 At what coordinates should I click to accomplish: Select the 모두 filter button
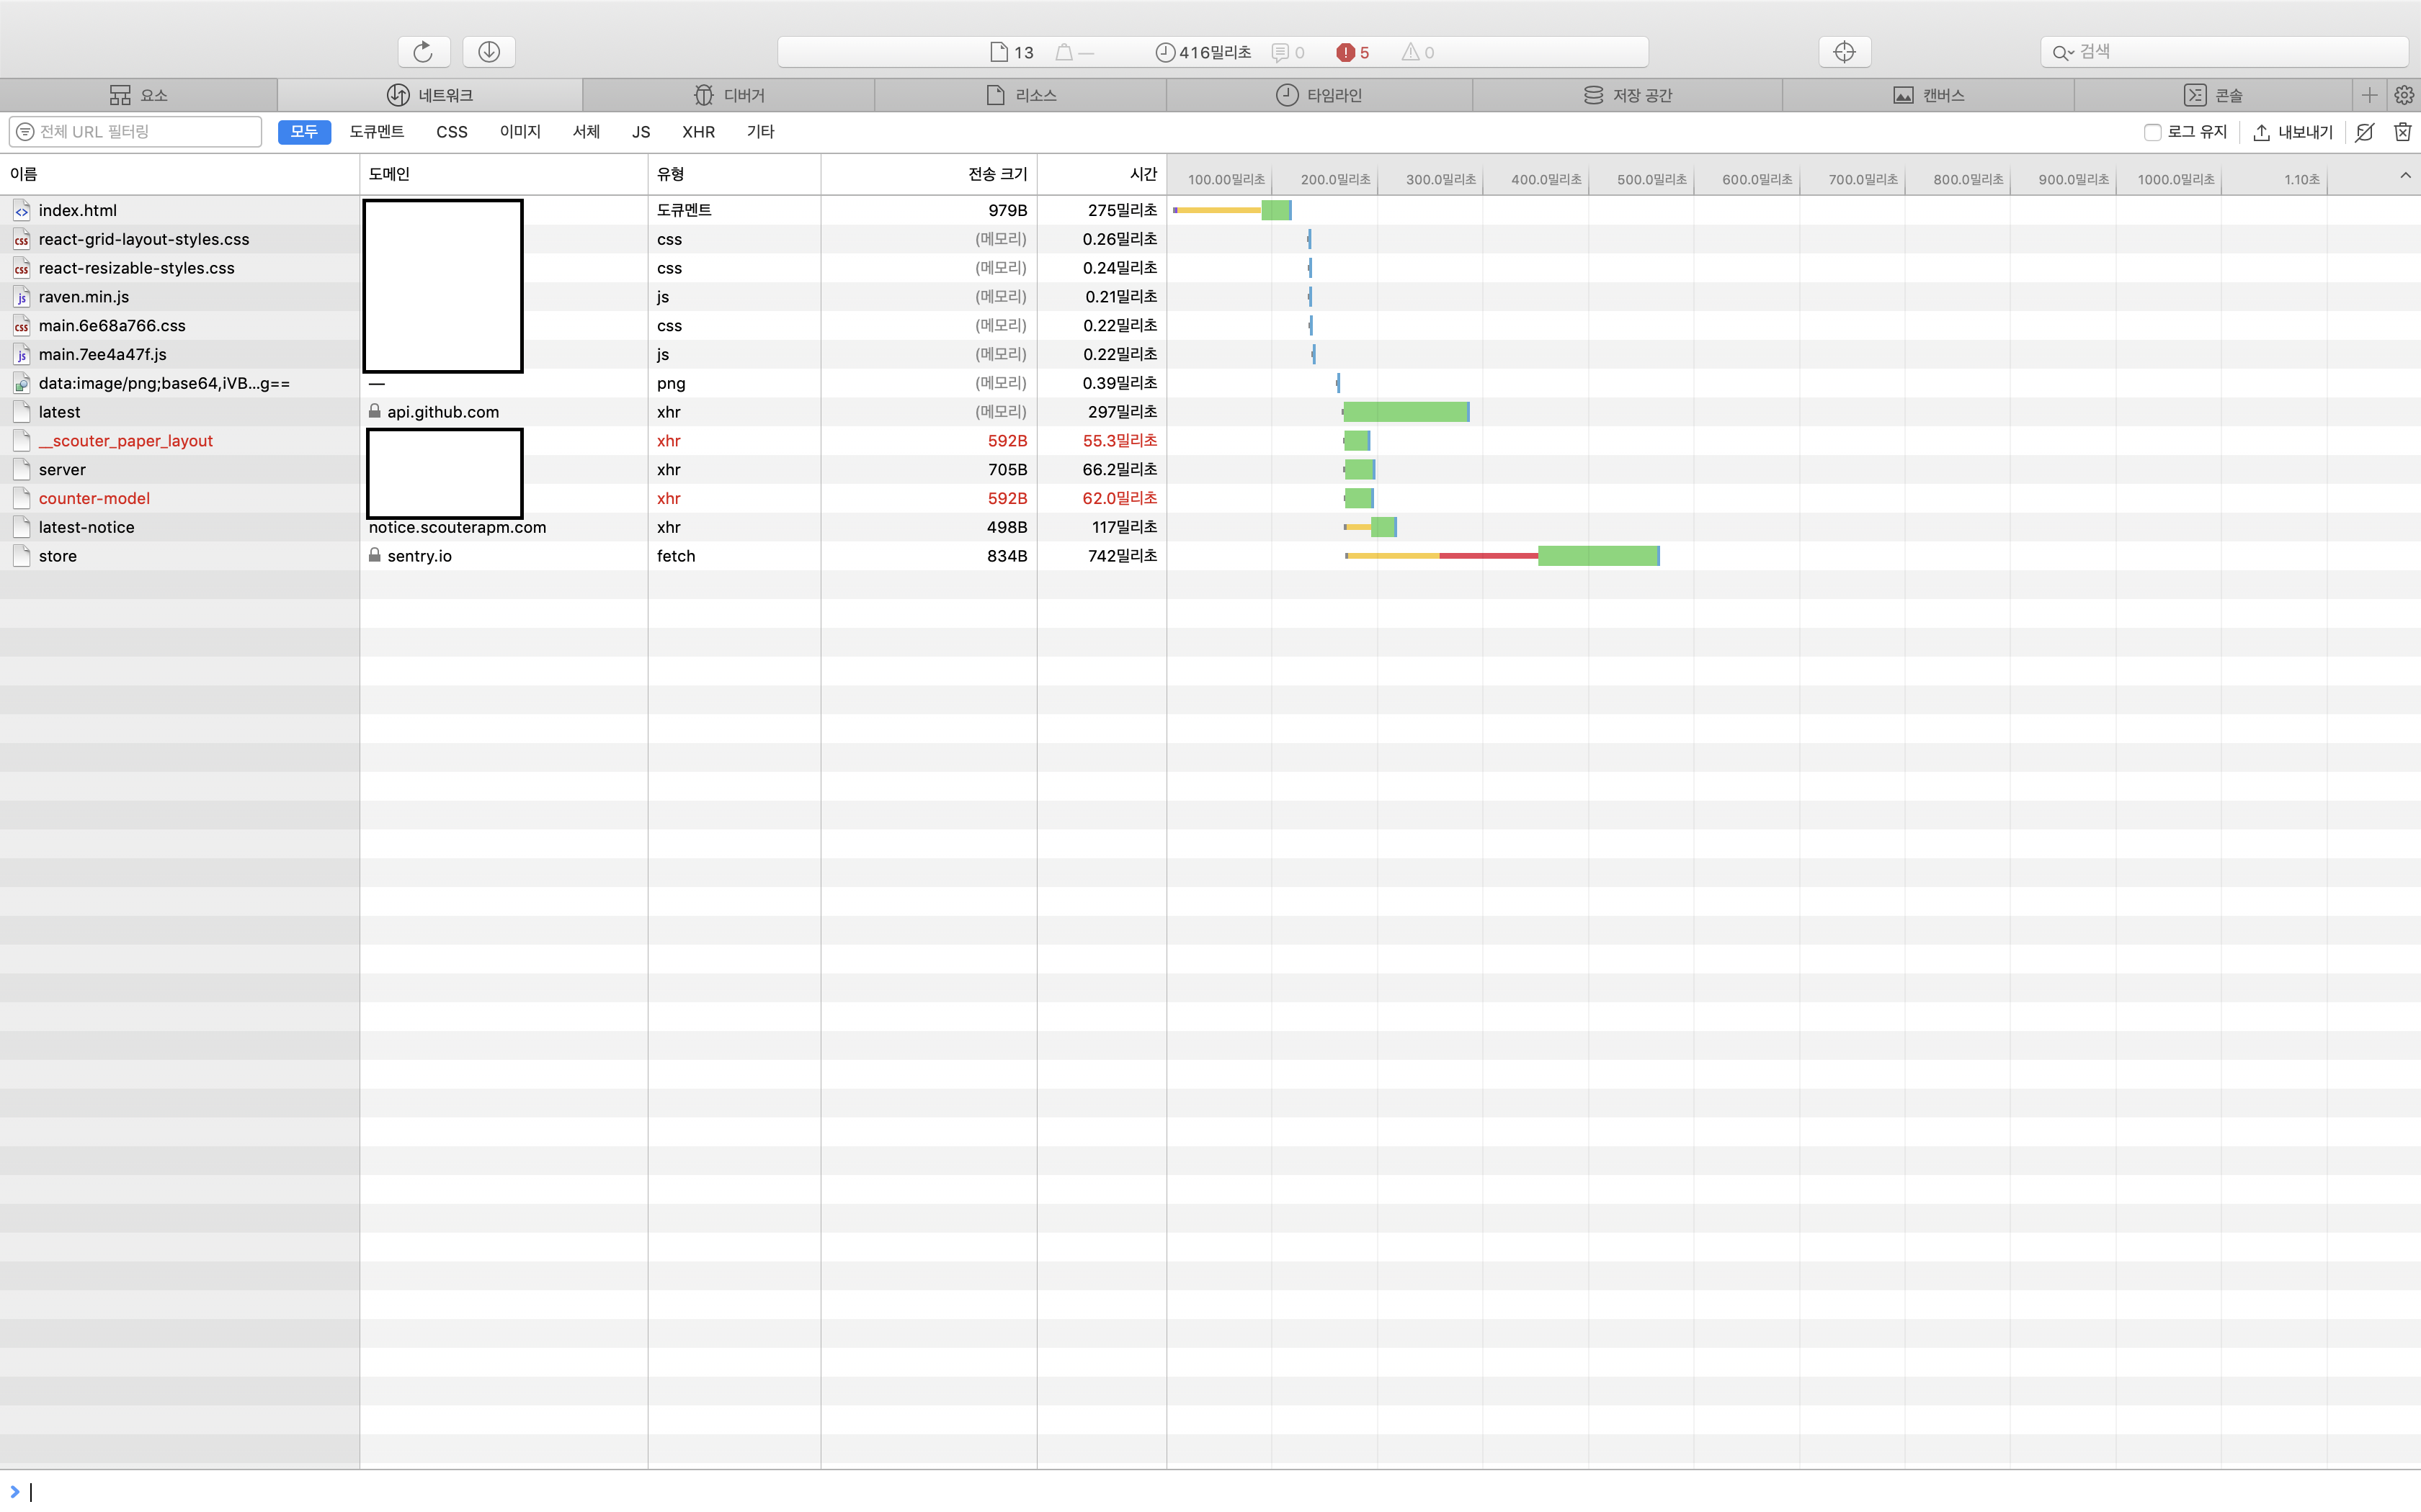coord(304,132)
